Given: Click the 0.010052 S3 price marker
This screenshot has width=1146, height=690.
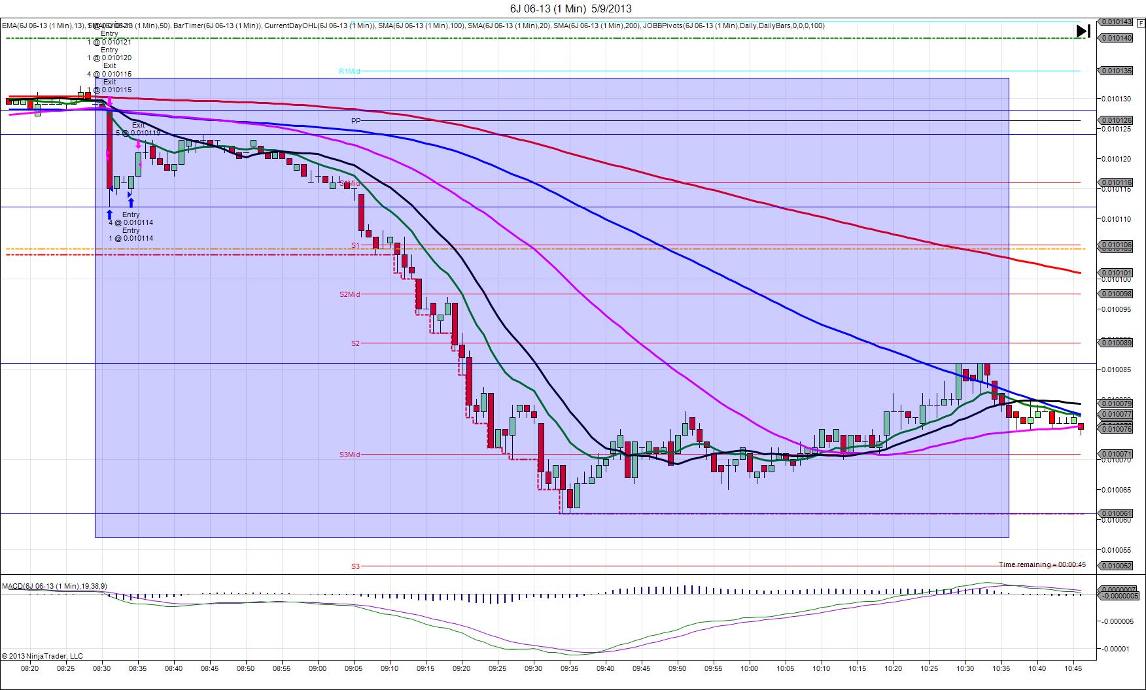Looking at the screenshot, I should click(1116, 566).
